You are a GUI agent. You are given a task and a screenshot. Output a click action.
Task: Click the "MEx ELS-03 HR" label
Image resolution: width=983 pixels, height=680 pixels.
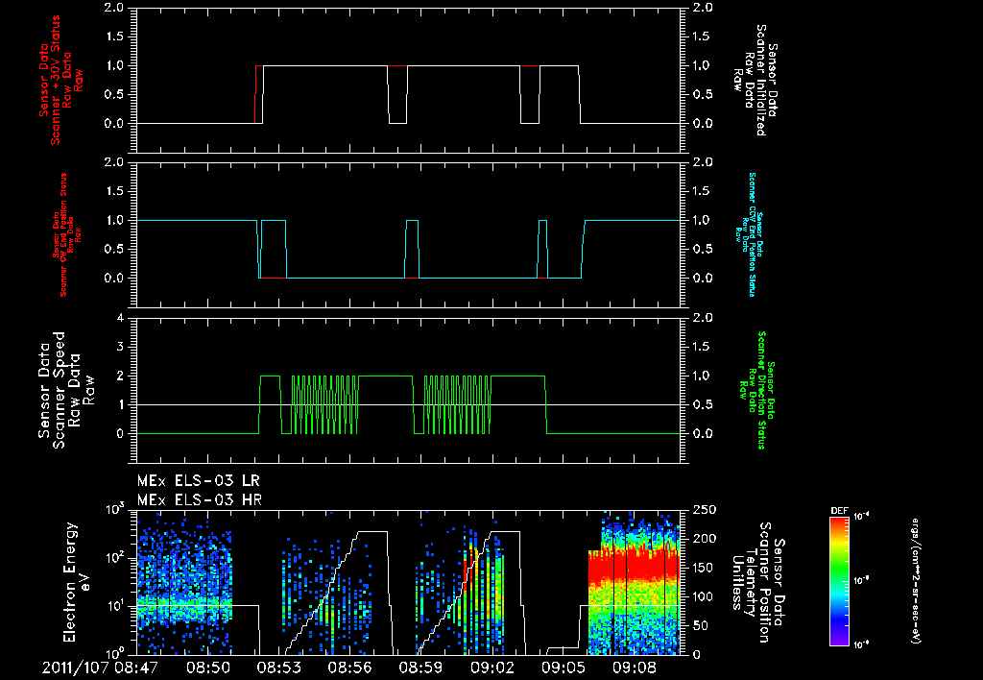coord(199,500)
